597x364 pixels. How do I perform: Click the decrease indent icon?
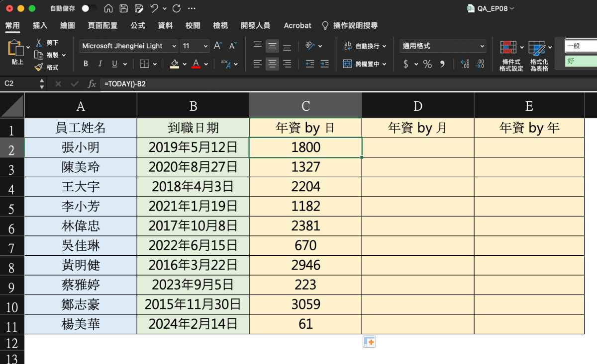(310, 64)
